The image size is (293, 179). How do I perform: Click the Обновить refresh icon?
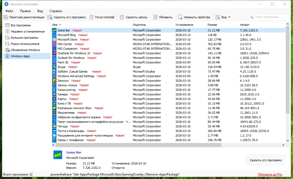coord(155,17)
